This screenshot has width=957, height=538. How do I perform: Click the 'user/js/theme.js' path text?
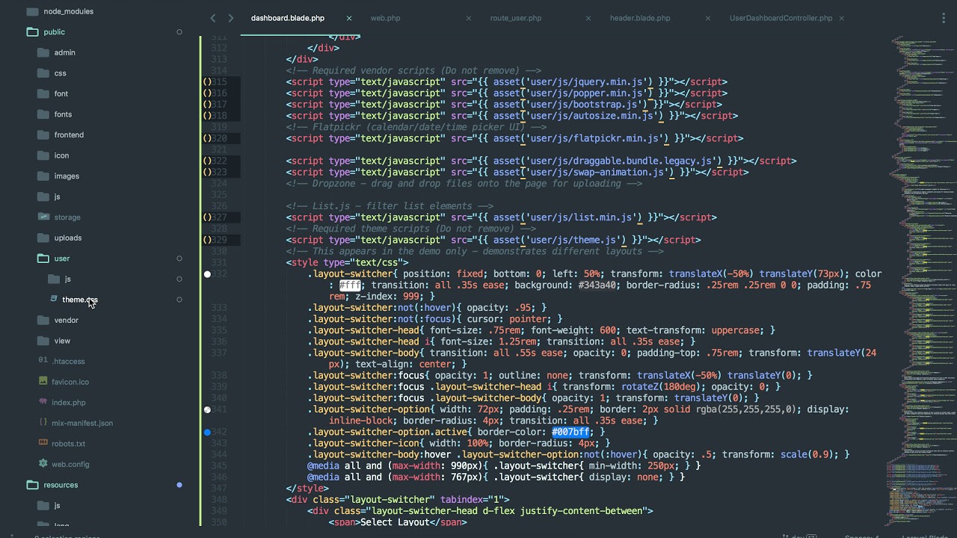tap(575, 240)
